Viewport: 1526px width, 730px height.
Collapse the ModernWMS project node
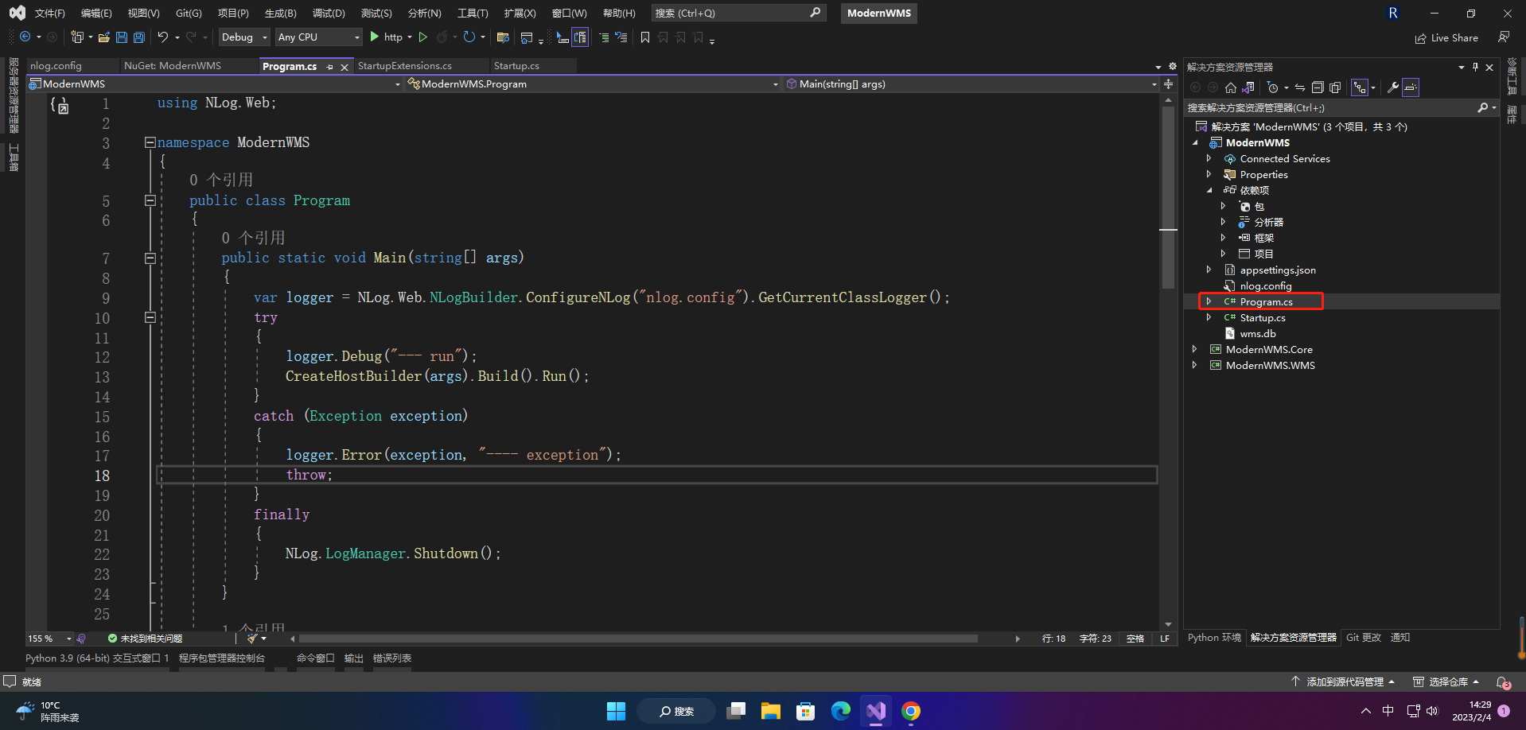1195,143
